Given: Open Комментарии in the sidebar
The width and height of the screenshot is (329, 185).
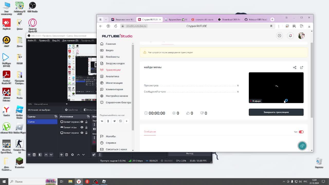Looking at the screenshot, I should click(114, 89).
